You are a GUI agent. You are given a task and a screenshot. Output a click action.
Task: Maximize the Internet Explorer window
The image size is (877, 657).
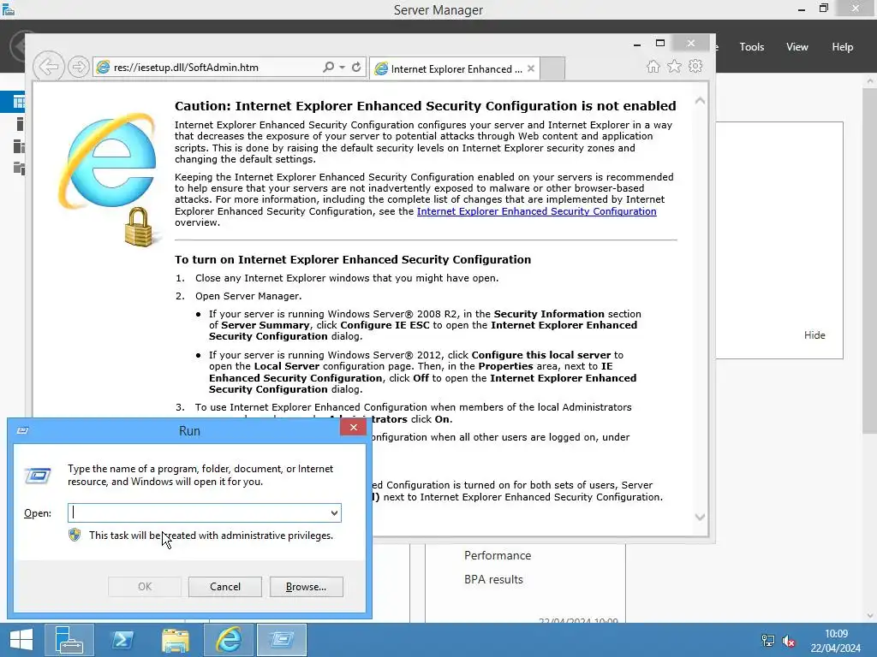(660, 43)
